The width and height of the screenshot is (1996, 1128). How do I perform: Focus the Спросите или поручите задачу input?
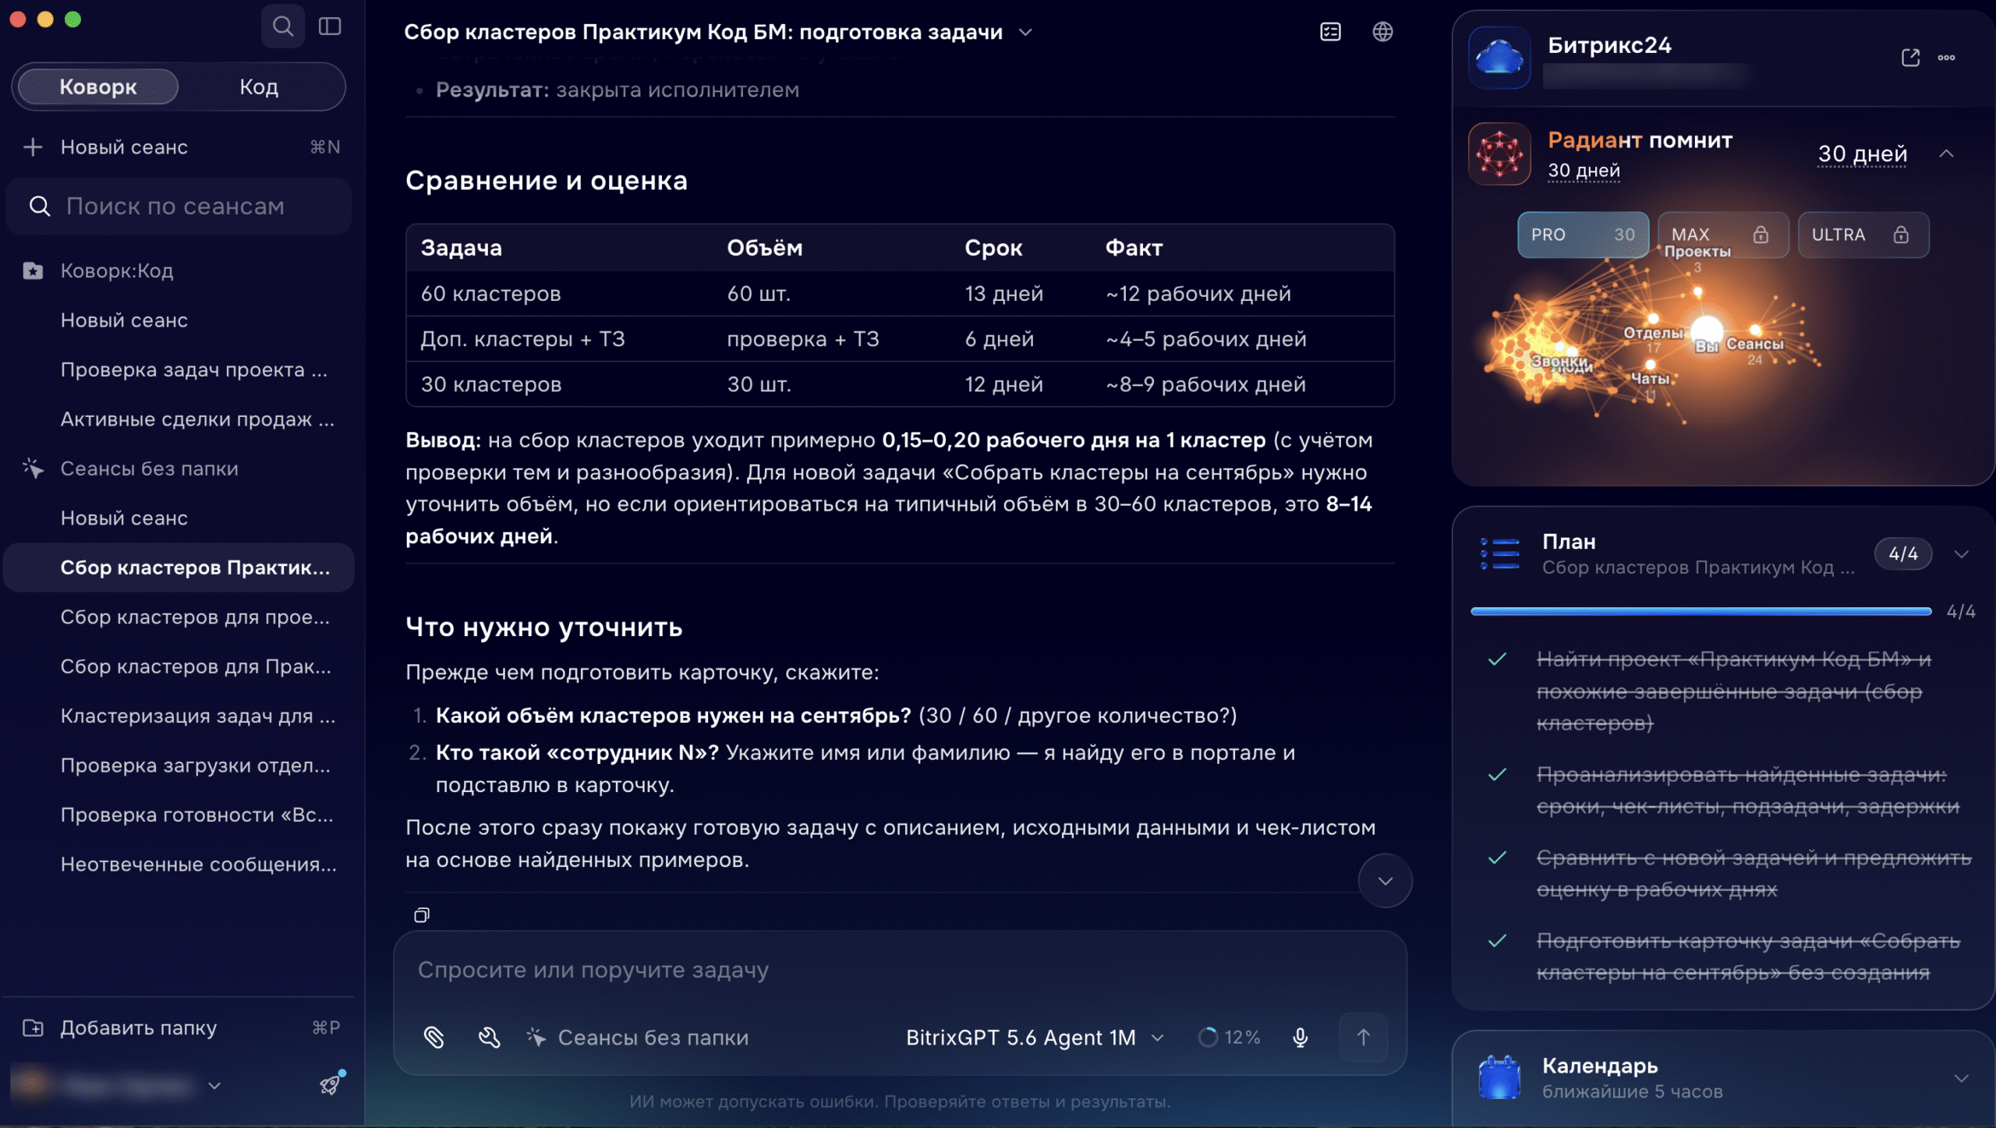tap(900, 969)
